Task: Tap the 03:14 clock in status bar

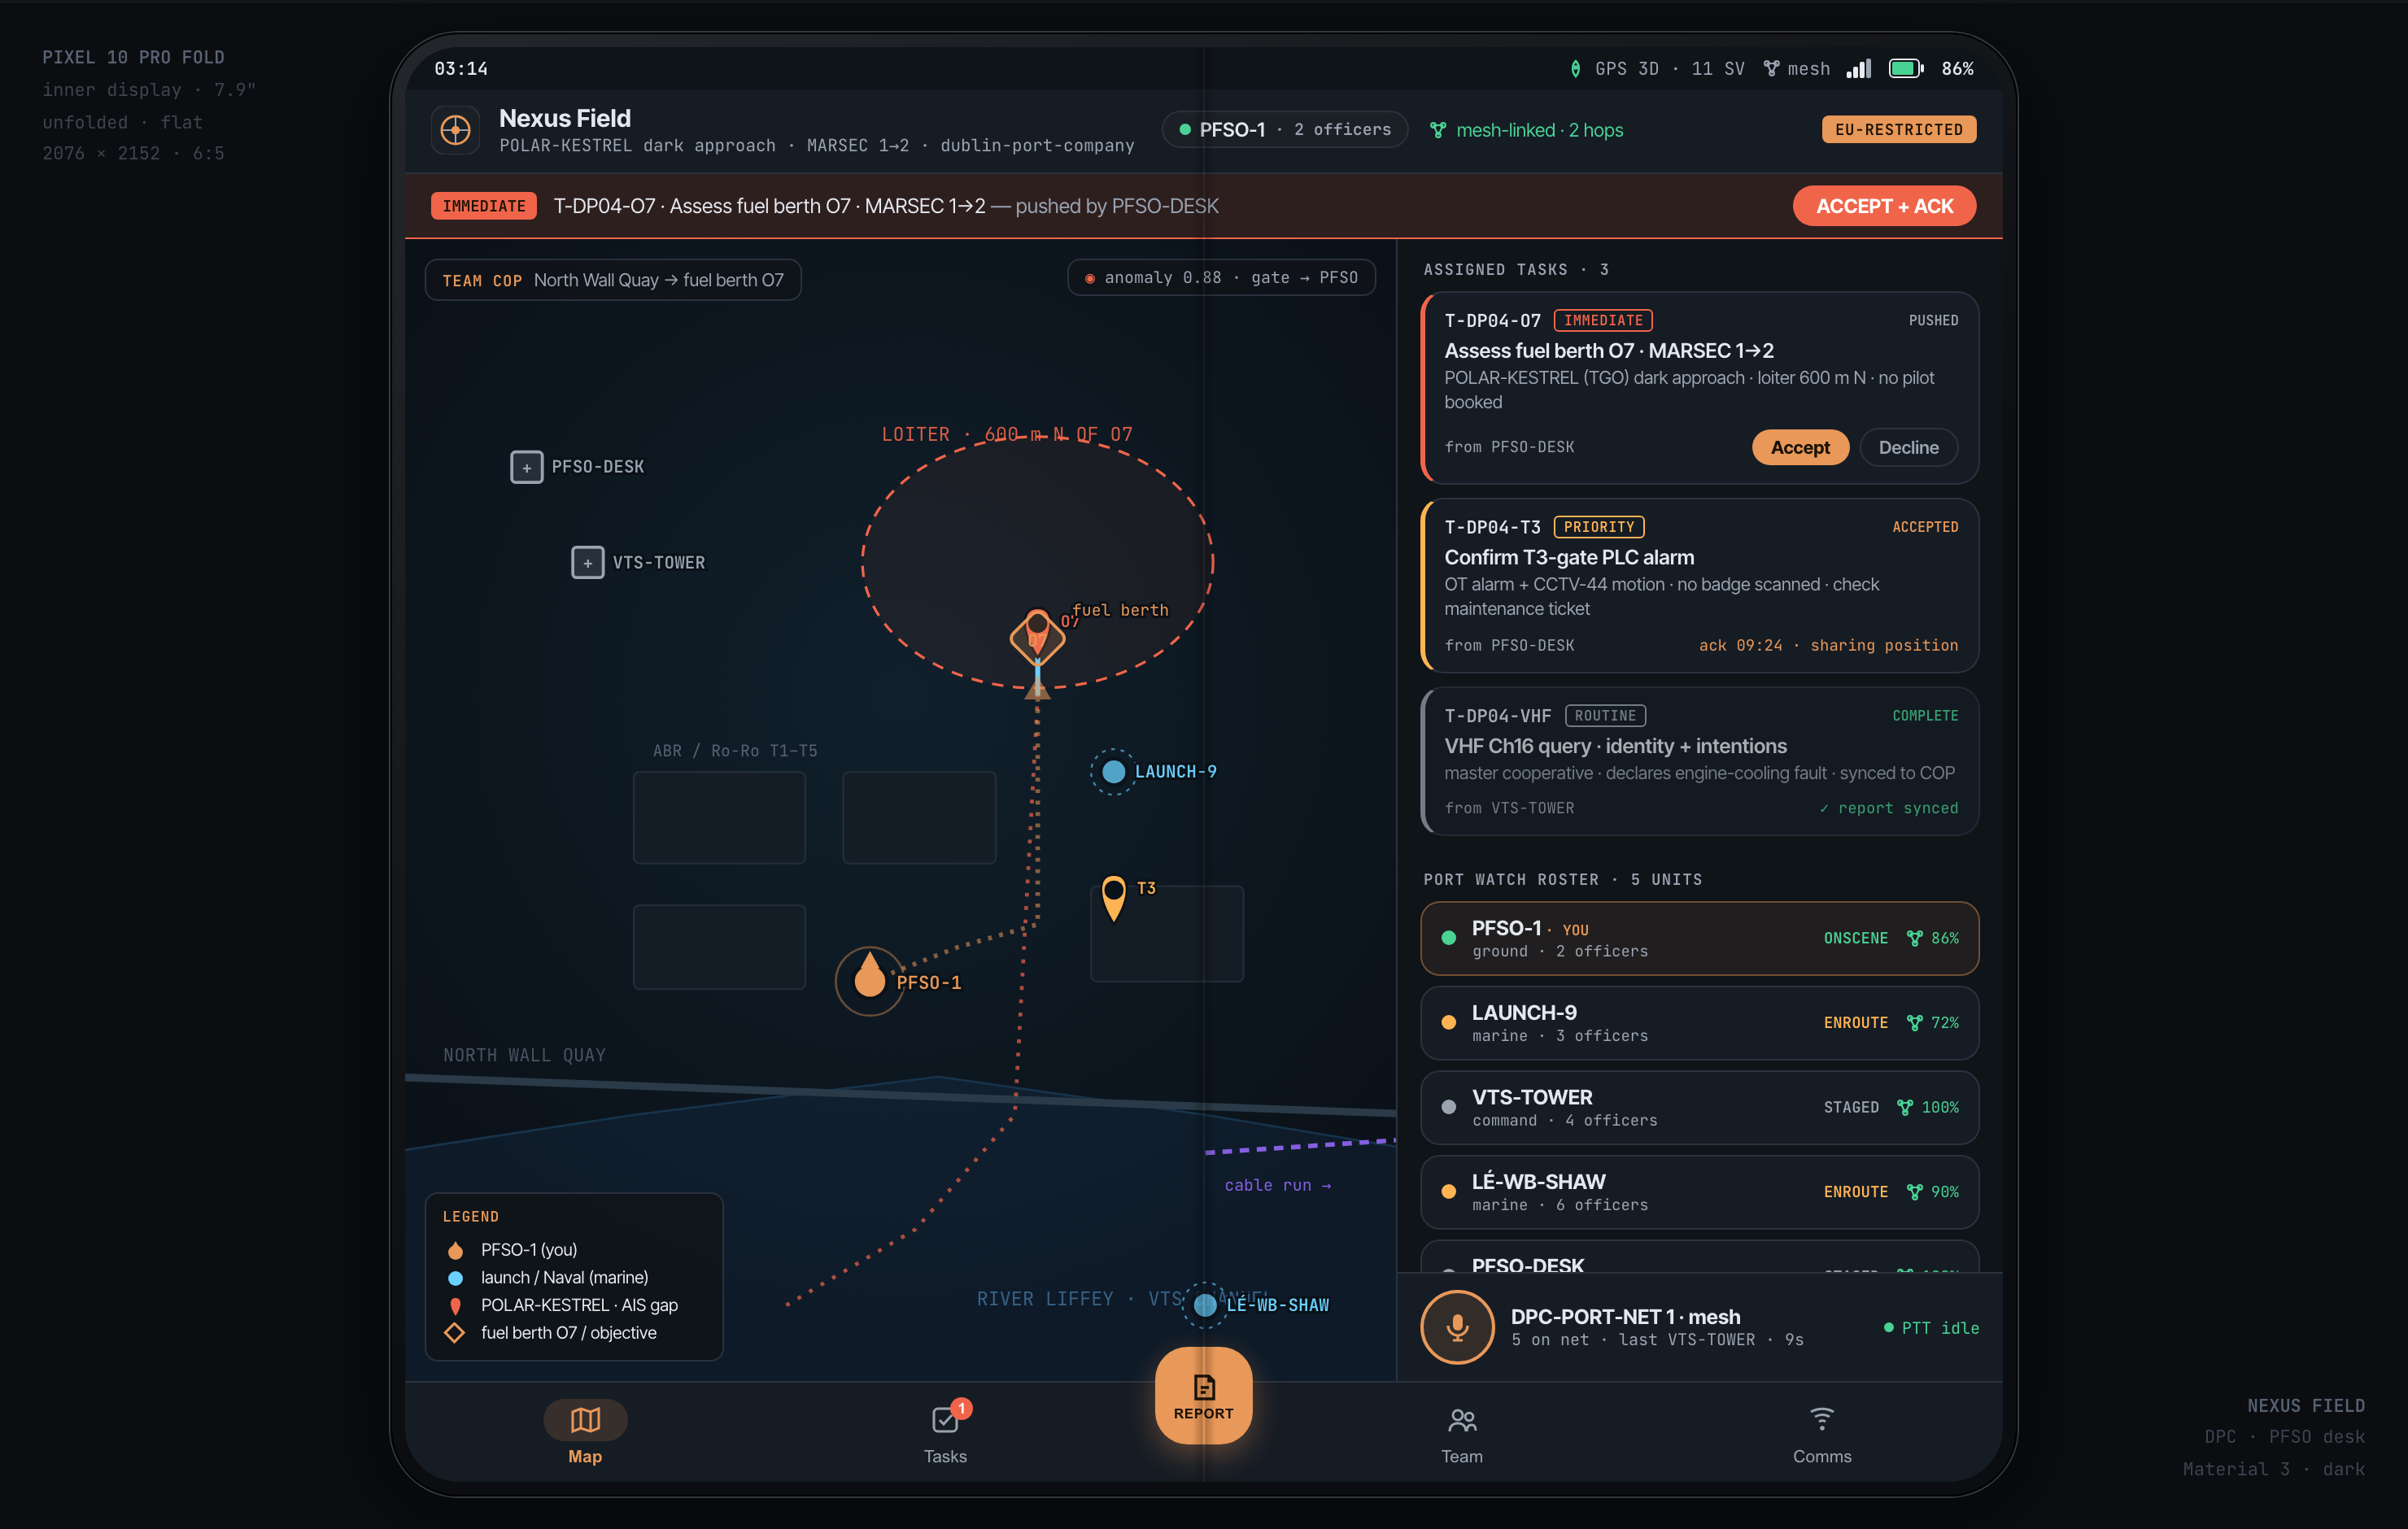Action: [x=461, y=69]
